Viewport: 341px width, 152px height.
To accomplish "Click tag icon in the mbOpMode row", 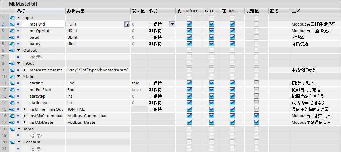I will (12, 31).
